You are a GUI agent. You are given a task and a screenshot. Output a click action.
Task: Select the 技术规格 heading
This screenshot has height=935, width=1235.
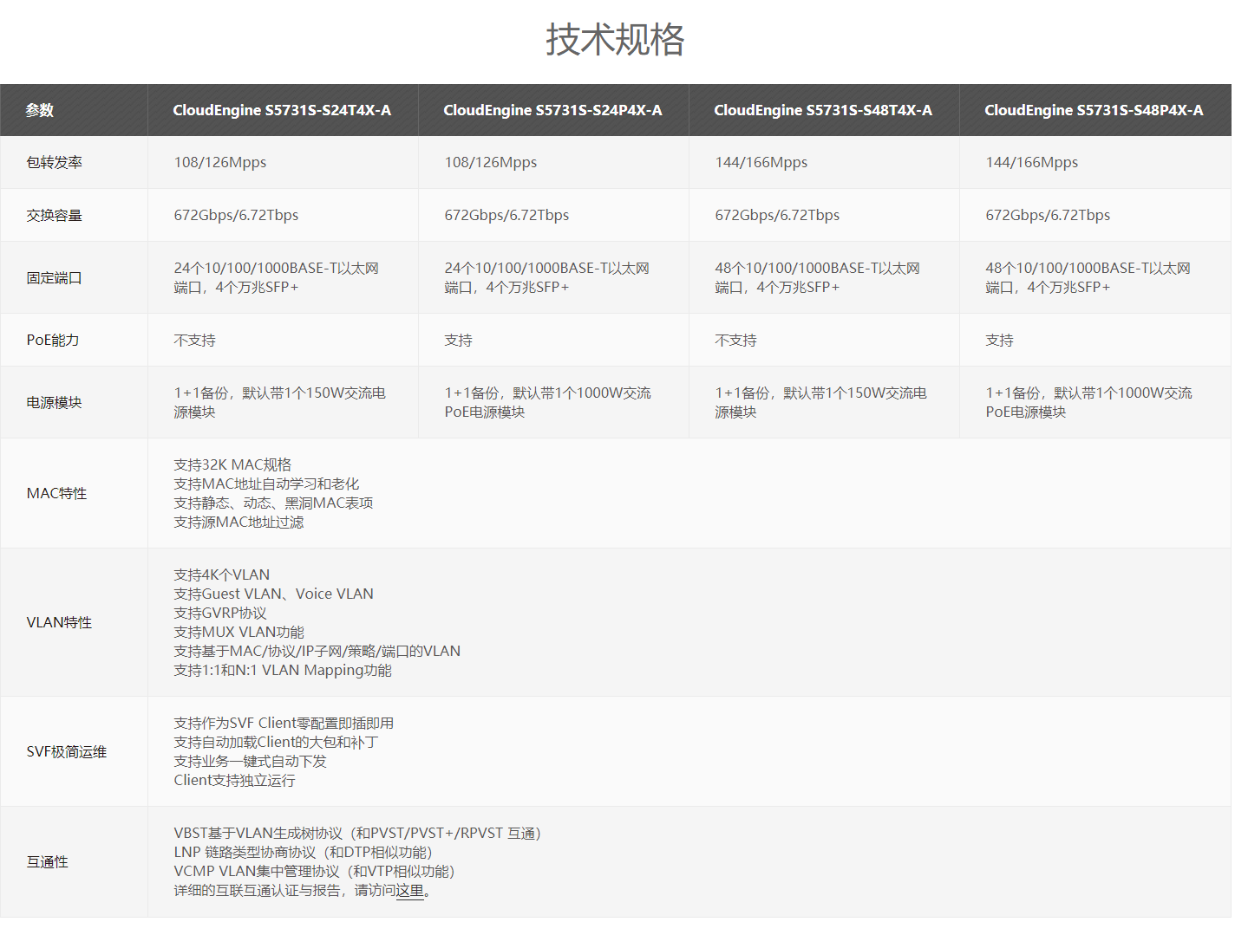tap(616, 40)
